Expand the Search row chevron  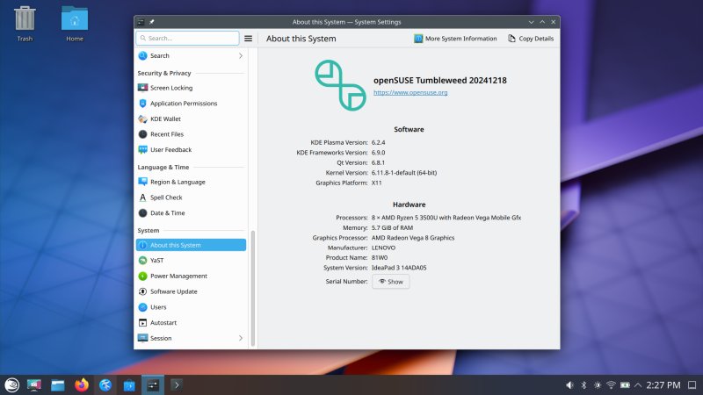(x=241, y=55)
